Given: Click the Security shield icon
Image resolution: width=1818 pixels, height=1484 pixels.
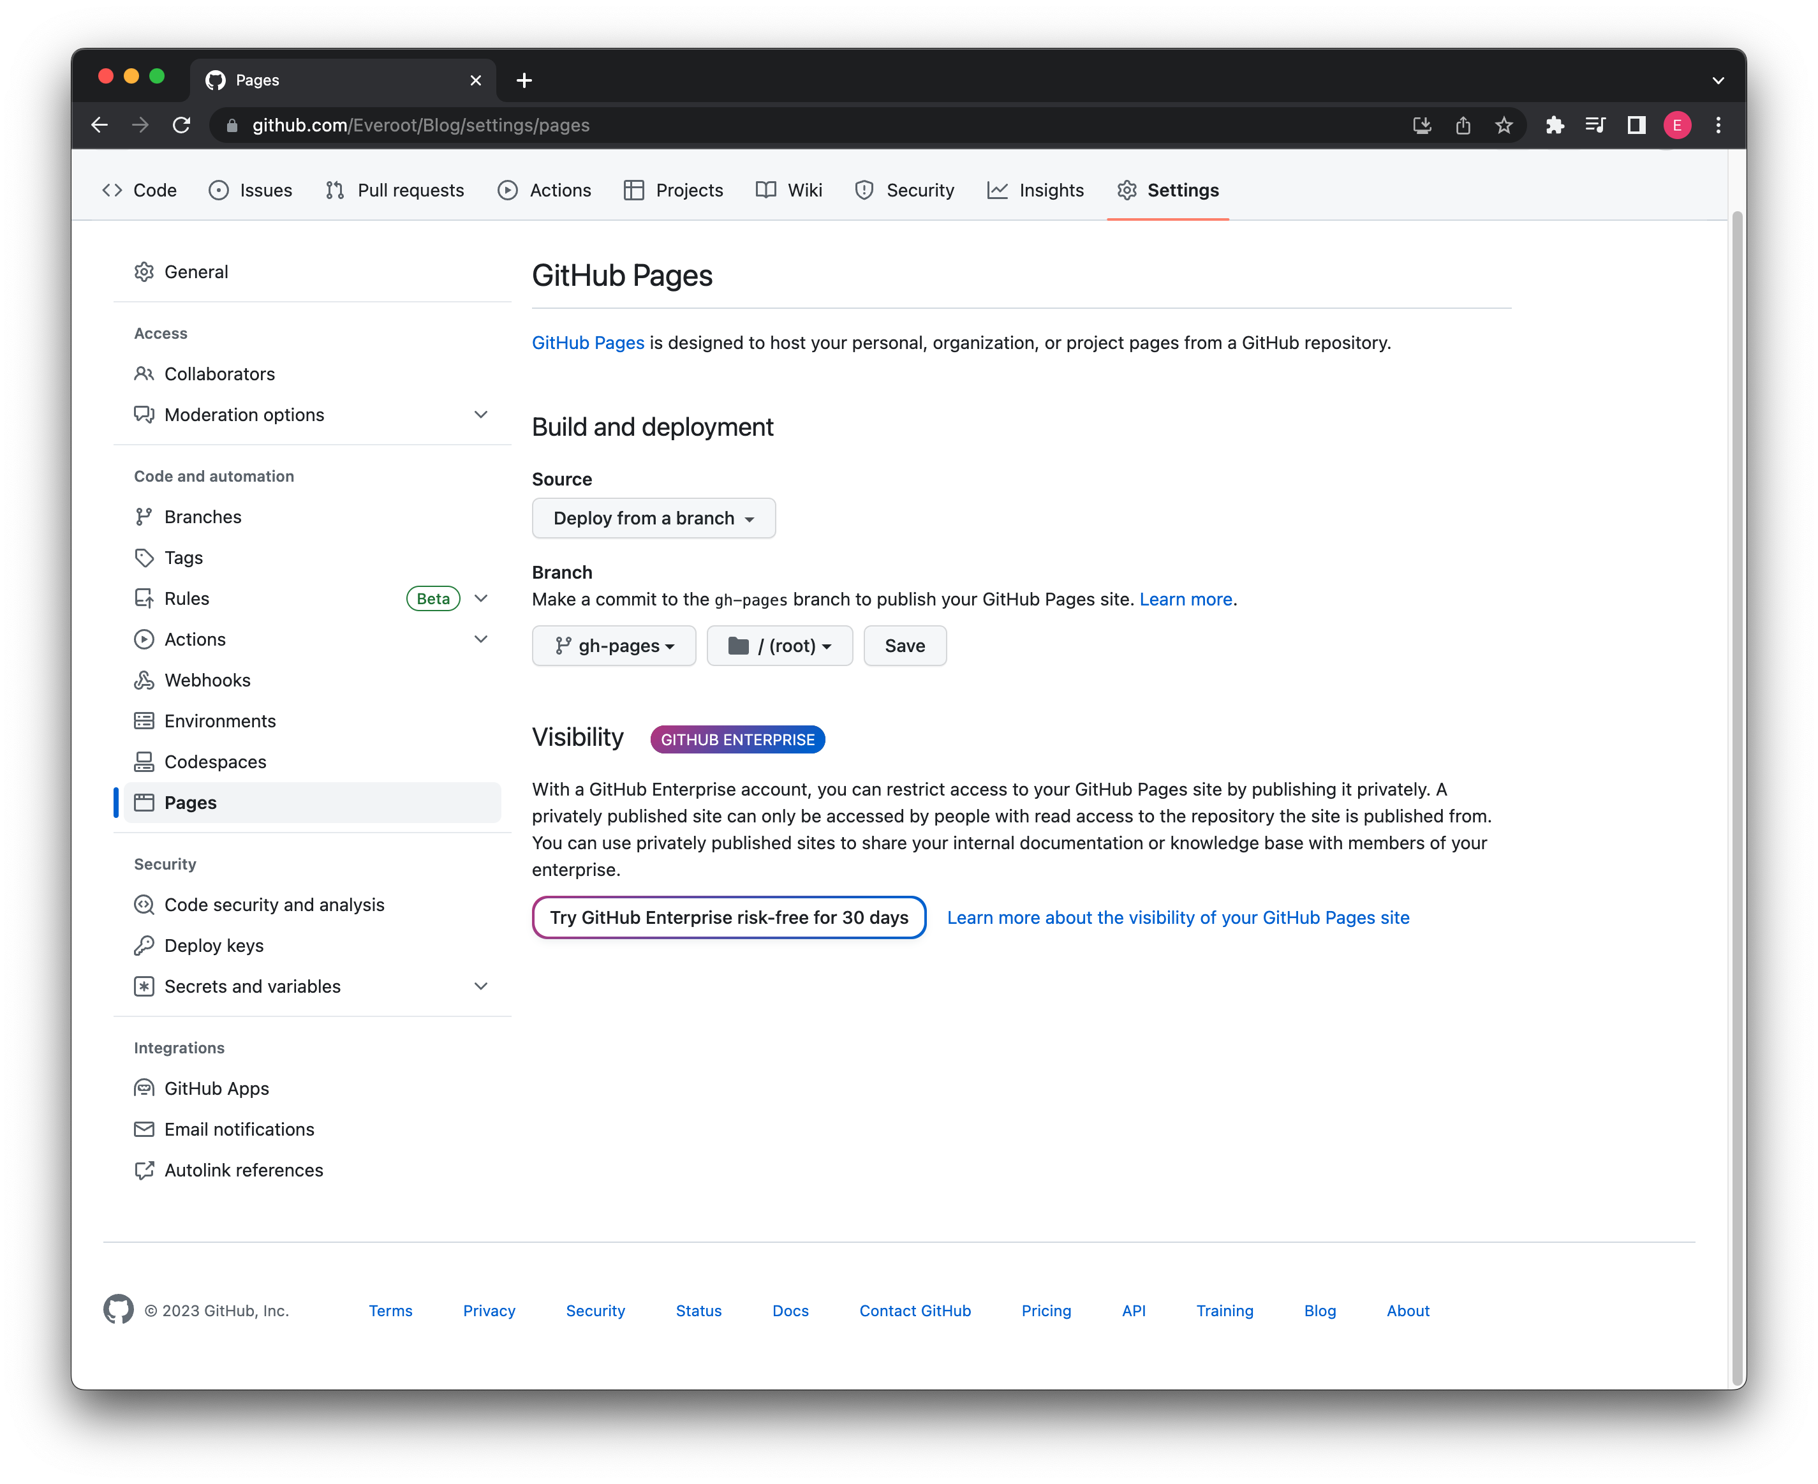Looking at the screenshot, I should pos(862,189).
